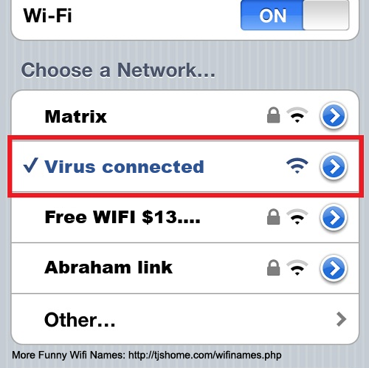Click the lock icon beside Free WIFI
Screen dimensions: 369x368
273,217
